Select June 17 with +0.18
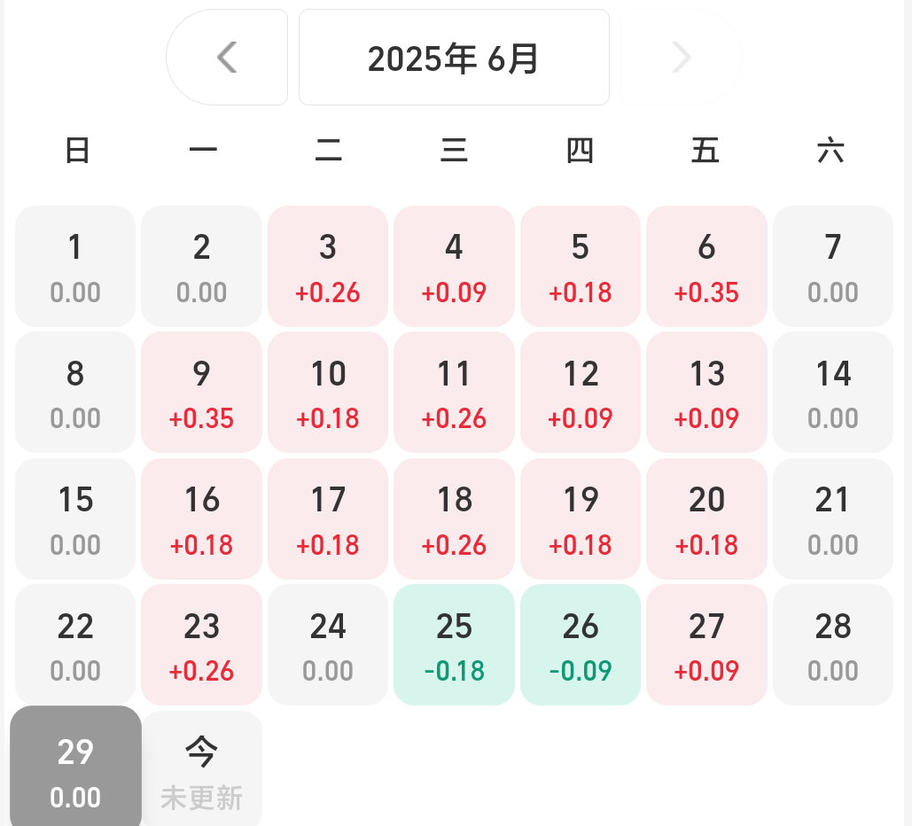The height and width of the screenshot is (826, 912). [x=327, y=518]
